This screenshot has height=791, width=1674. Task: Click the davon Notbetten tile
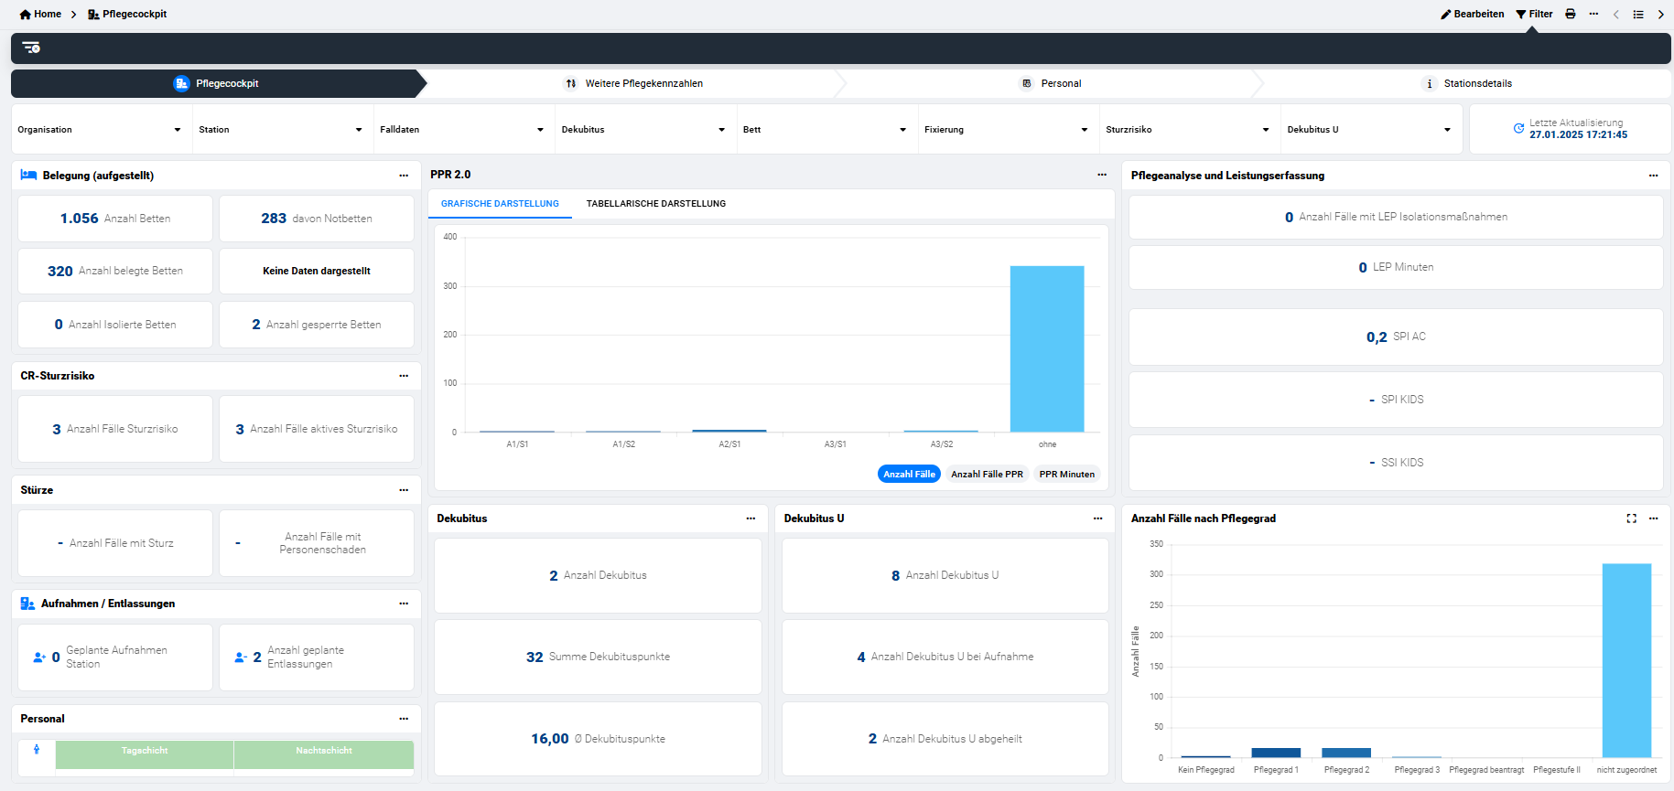(x=317, y=219)
